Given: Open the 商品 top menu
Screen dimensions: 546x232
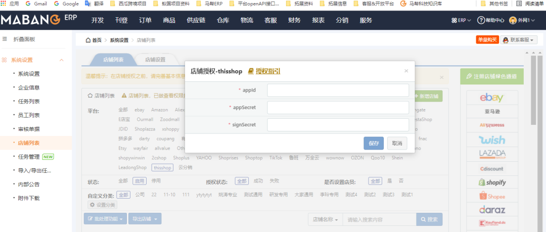Looking at the screenshot, I should [x=169, y=20].
